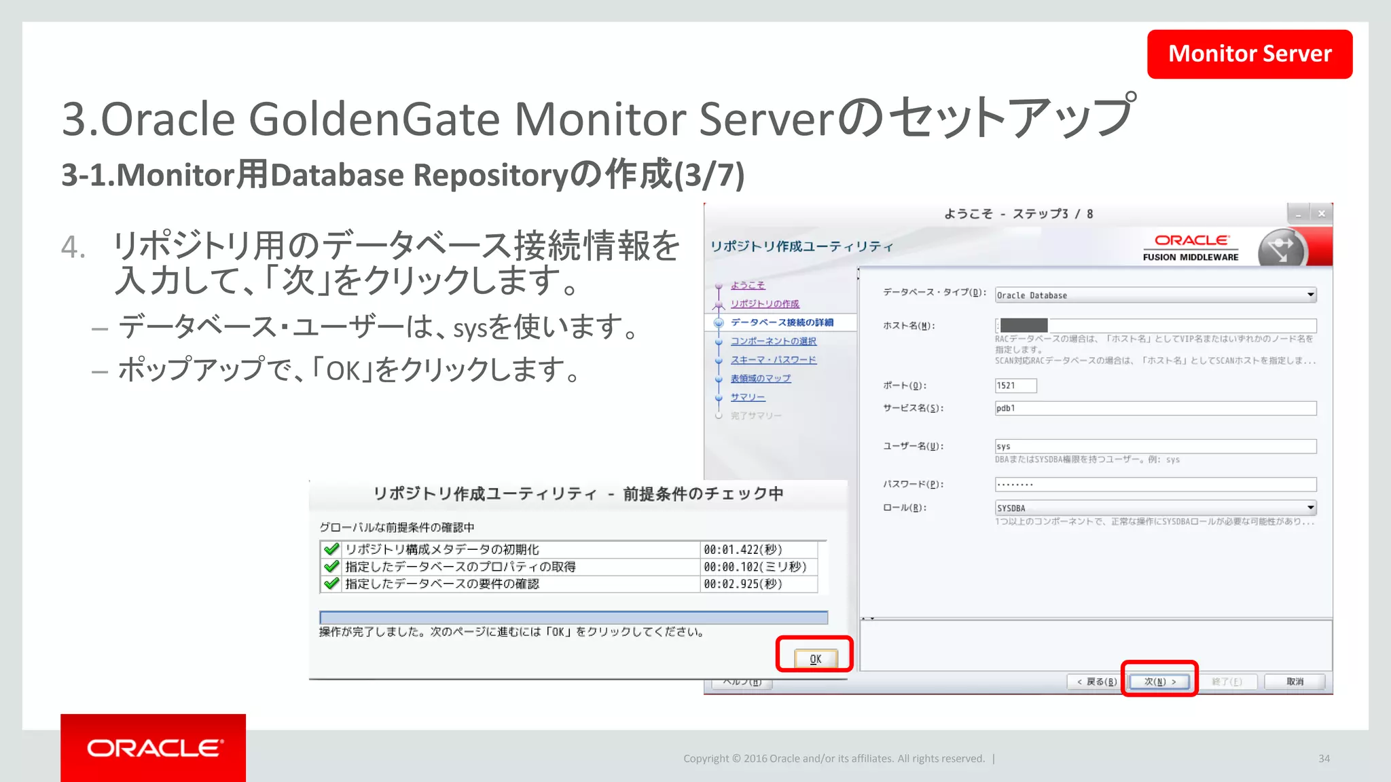Open the データベース・タイプ dropdown
Screen dimensions: 1391x782
click(1156, 295)
